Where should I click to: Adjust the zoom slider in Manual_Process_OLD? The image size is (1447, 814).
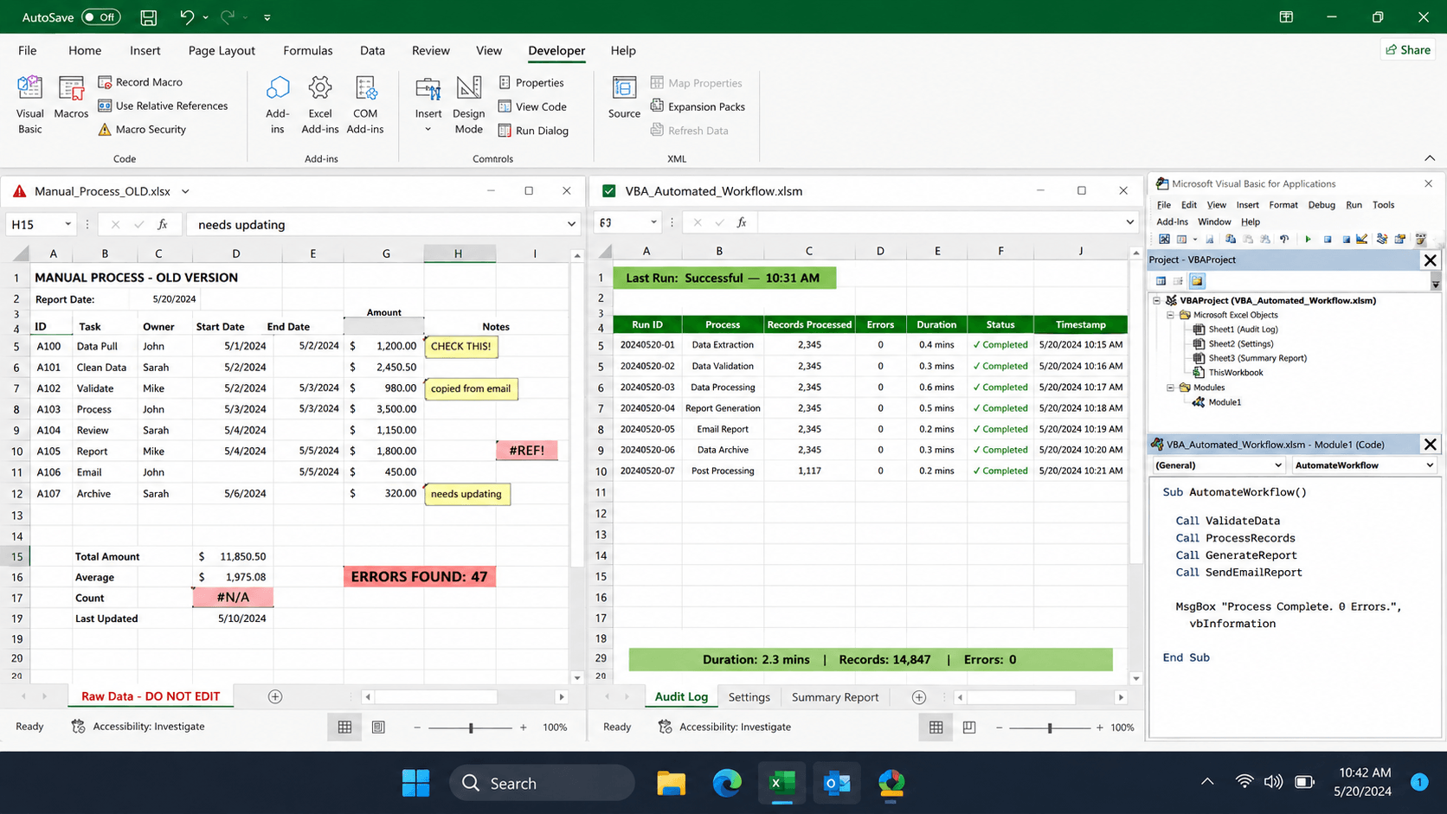coord(471,727)
